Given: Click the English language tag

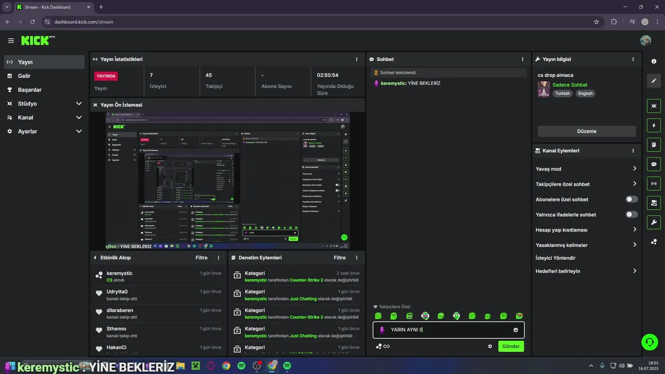Looking at the screenshot, I should click(585, 94).
